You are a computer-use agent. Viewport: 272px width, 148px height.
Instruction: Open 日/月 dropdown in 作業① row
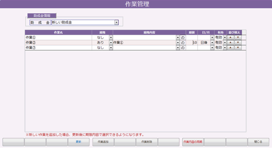pyautogui.click(x=212, y=37)
